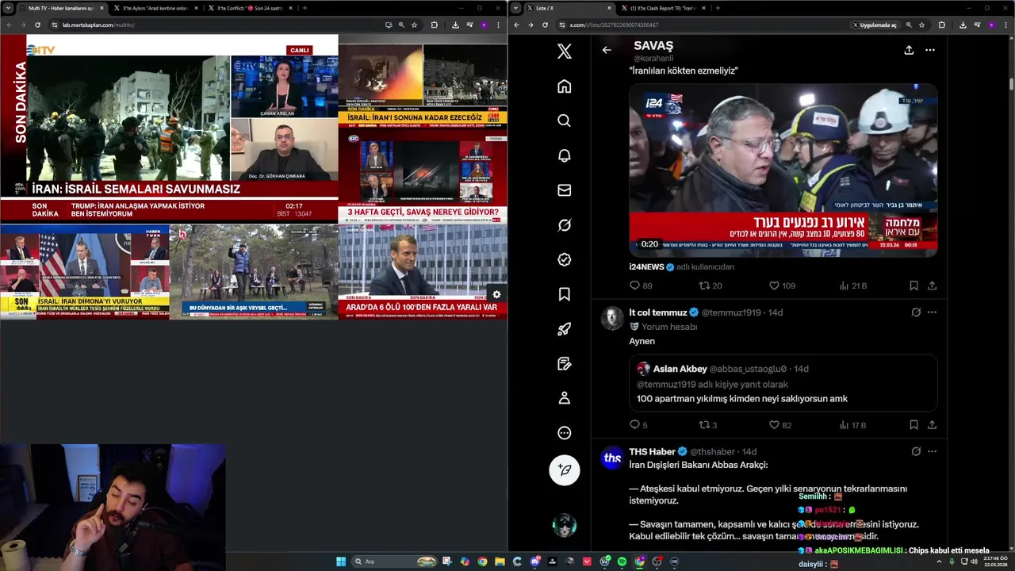Open Profile icon in X sidebar
The image size is (1015, 571).
point(564,398)
